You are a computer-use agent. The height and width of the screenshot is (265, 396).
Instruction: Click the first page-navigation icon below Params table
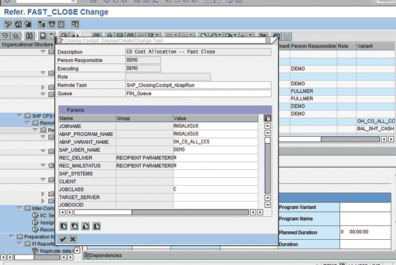[63, 225]
